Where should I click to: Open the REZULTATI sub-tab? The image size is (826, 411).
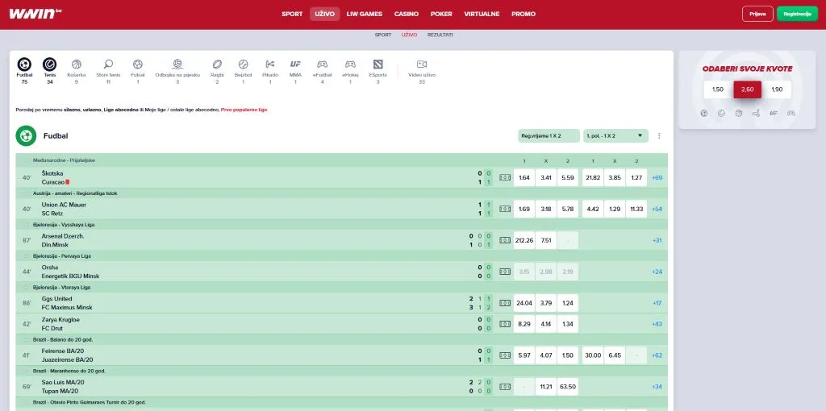point(440,35)
